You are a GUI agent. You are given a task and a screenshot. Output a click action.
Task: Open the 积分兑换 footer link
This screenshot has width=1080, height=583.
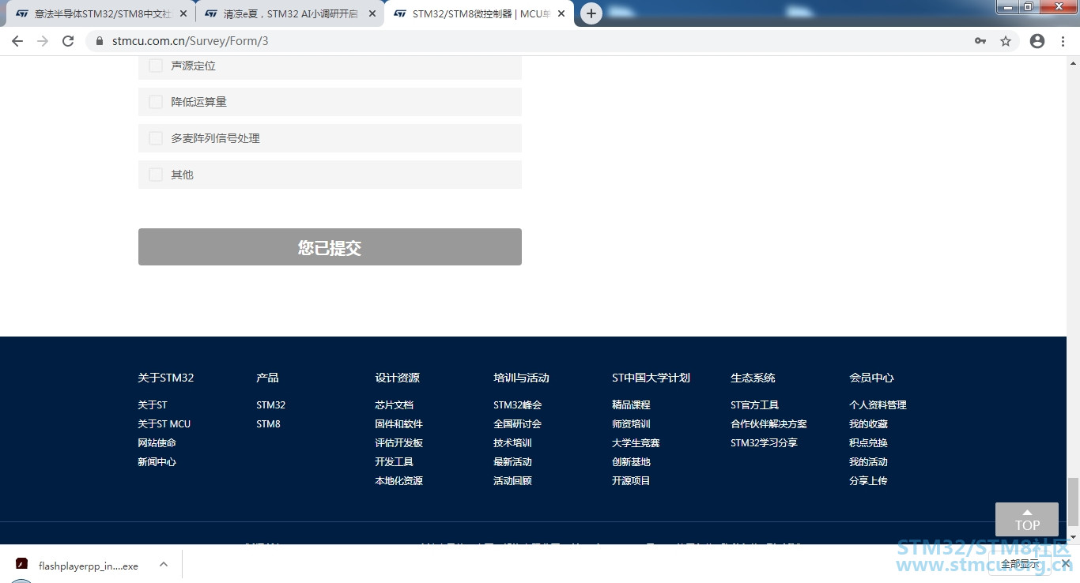869,443
